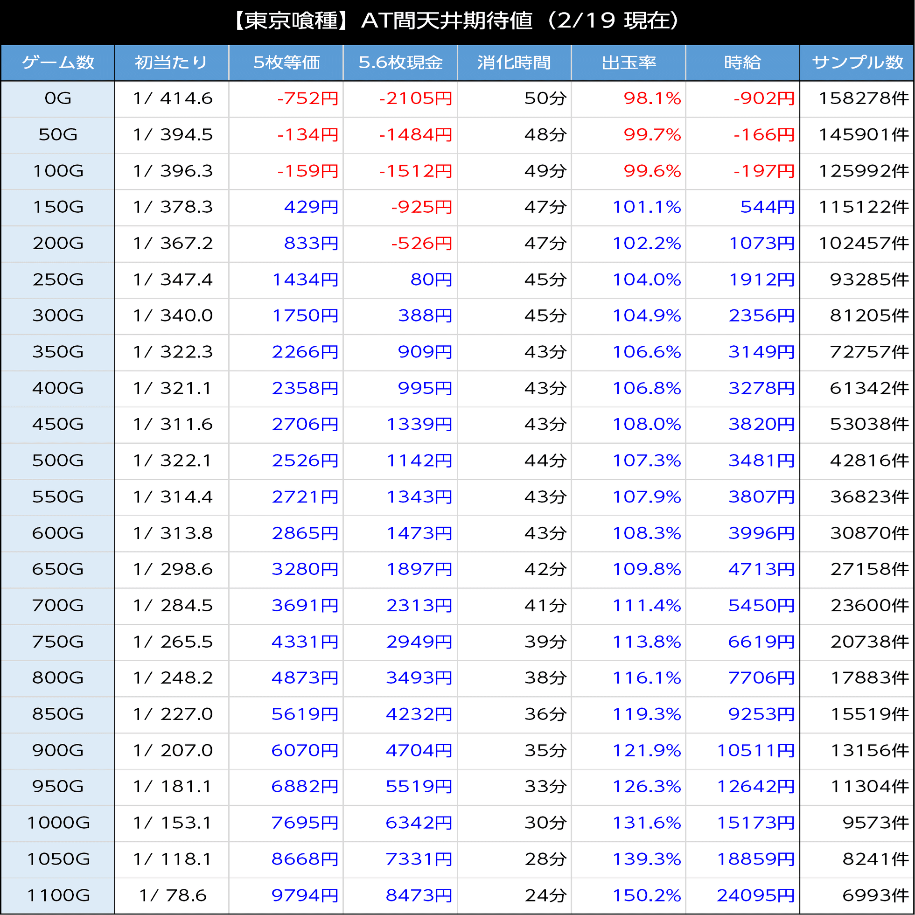Select the 100G row label
Screen dimensions: 915x915
point(58,171)
